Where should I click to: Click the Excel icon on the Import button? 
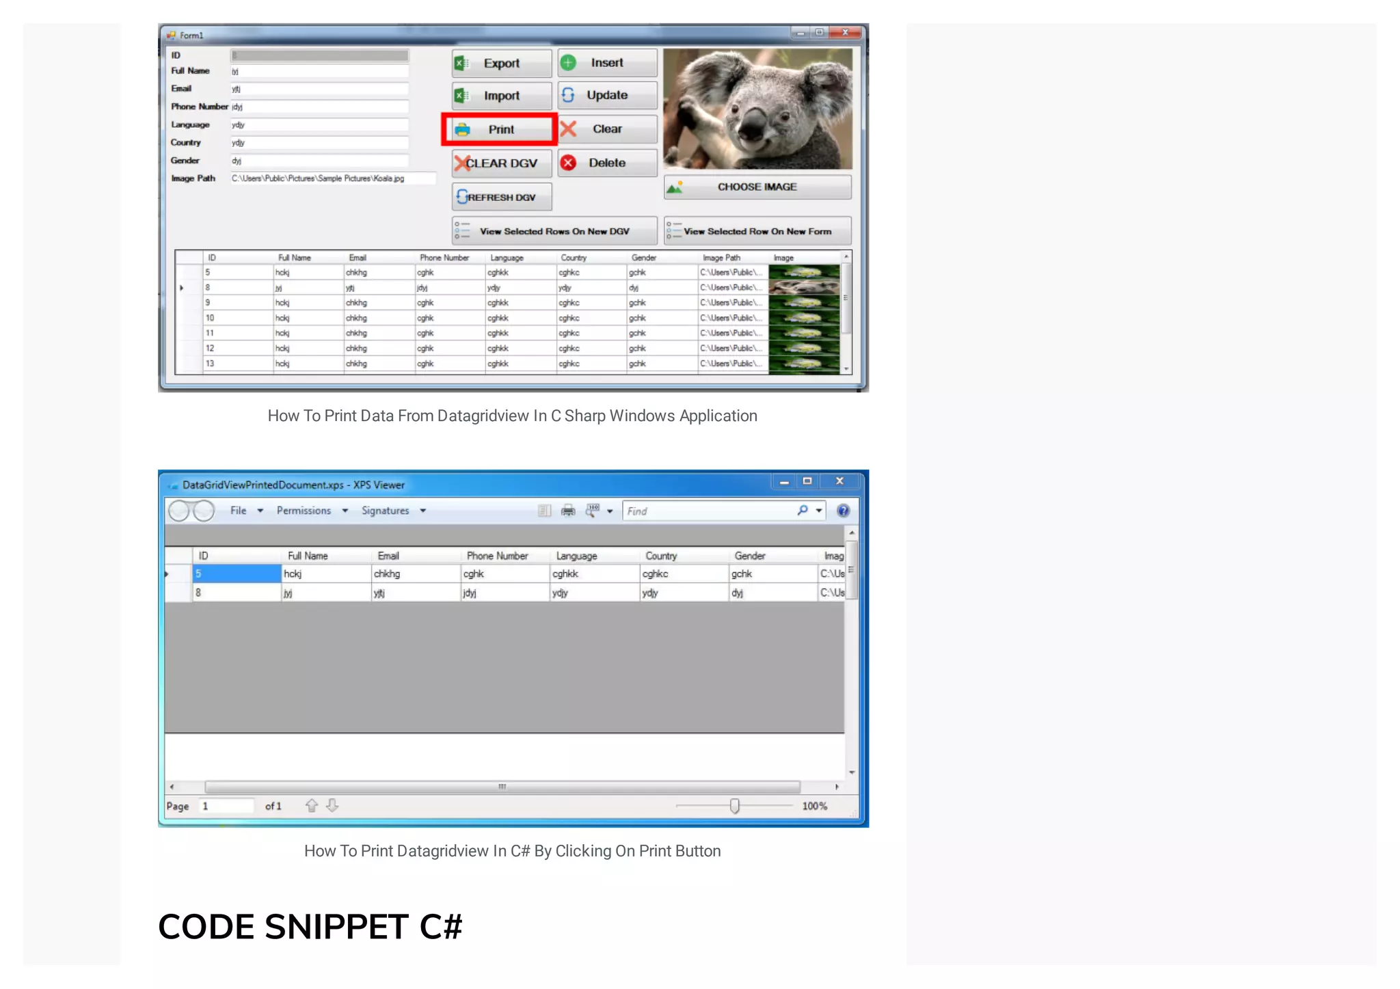(462, 96)
